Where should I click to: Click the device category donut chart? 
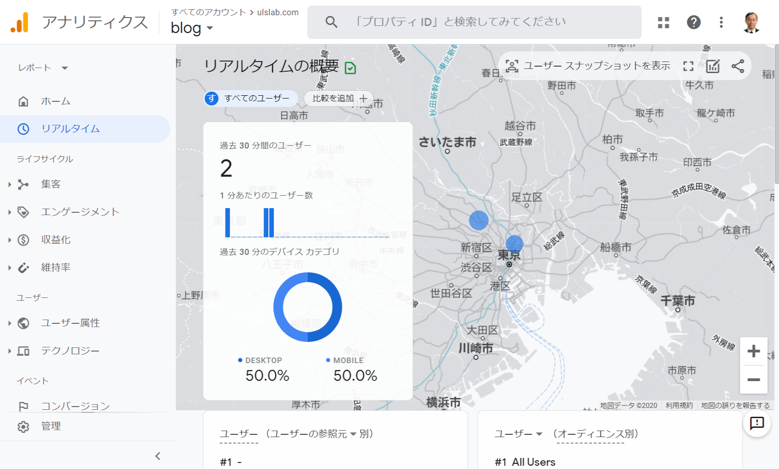pyautogui.click(x=308, y=307)
